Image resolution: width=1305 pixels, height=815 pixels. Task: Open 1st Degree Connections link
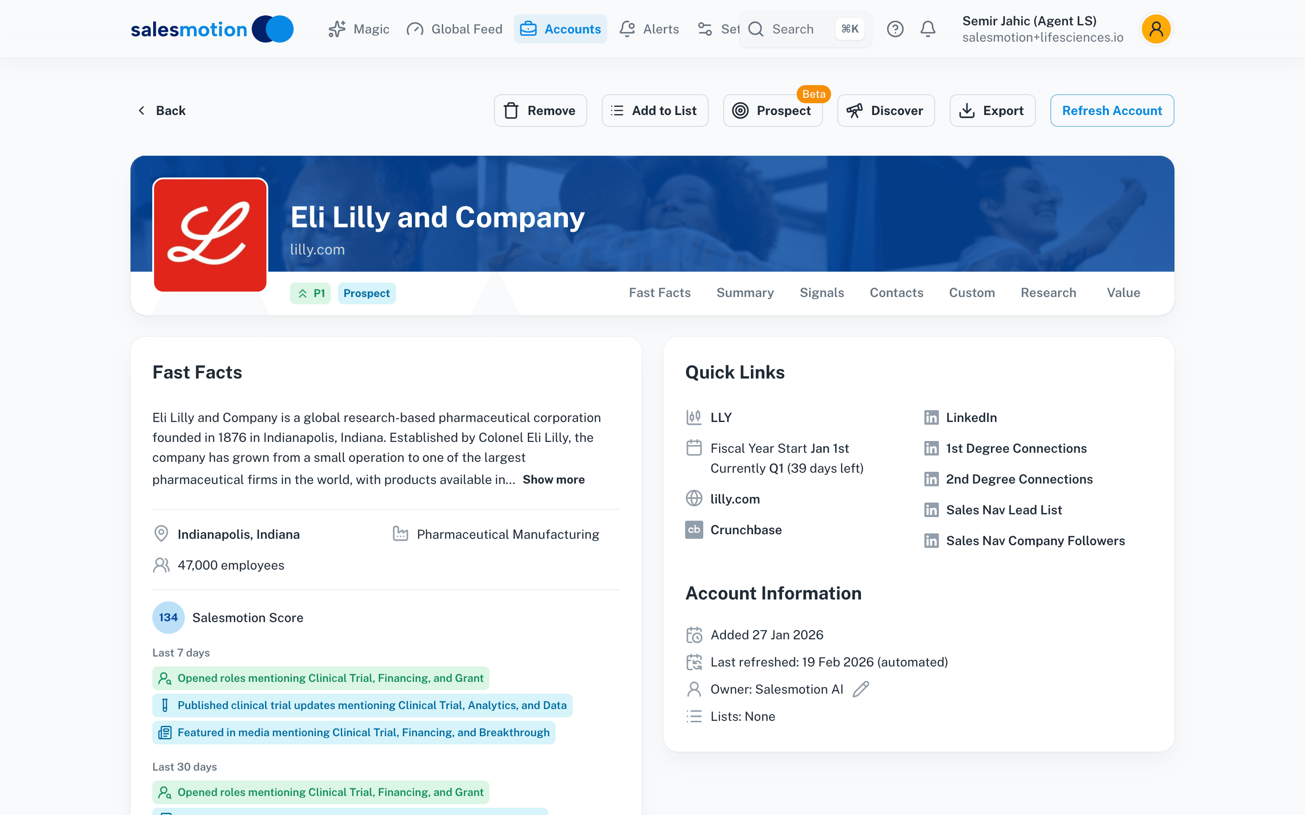[x=1016, y=448]
